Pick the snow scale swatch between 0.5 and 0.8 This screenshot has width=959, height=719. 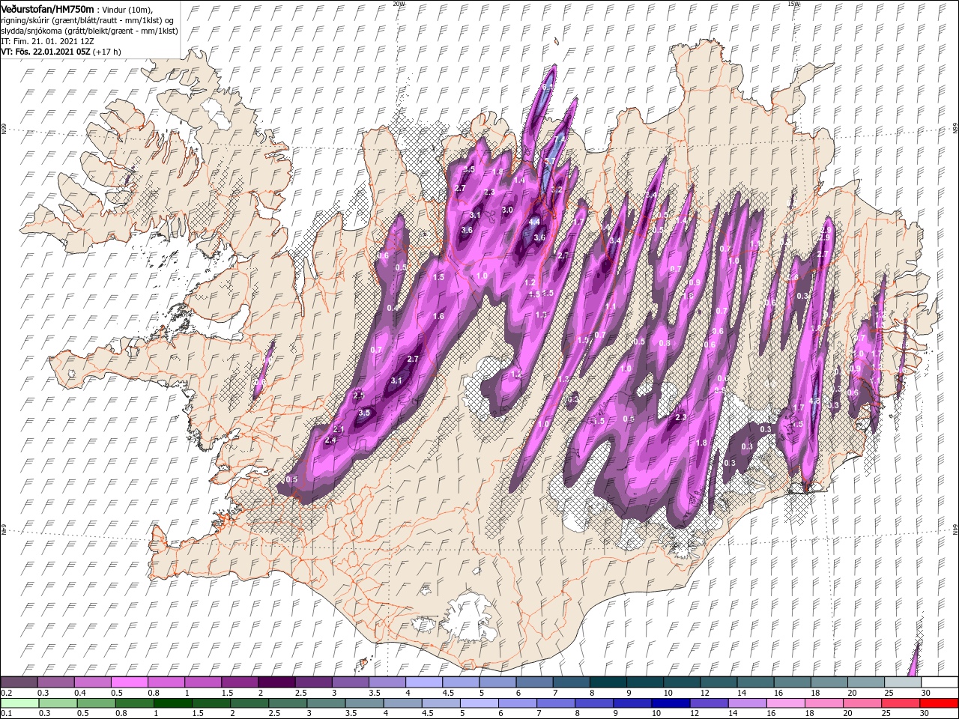[x=130, y=682]
